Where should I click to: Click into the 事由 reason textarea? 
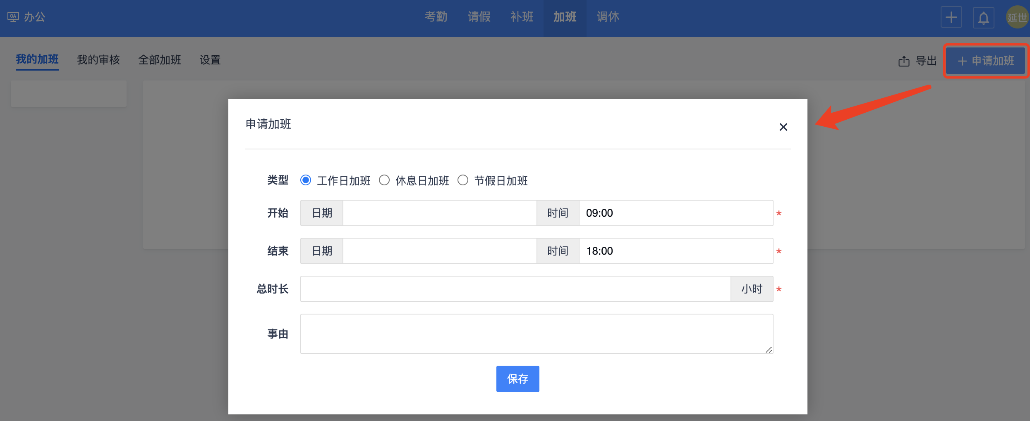536,334
